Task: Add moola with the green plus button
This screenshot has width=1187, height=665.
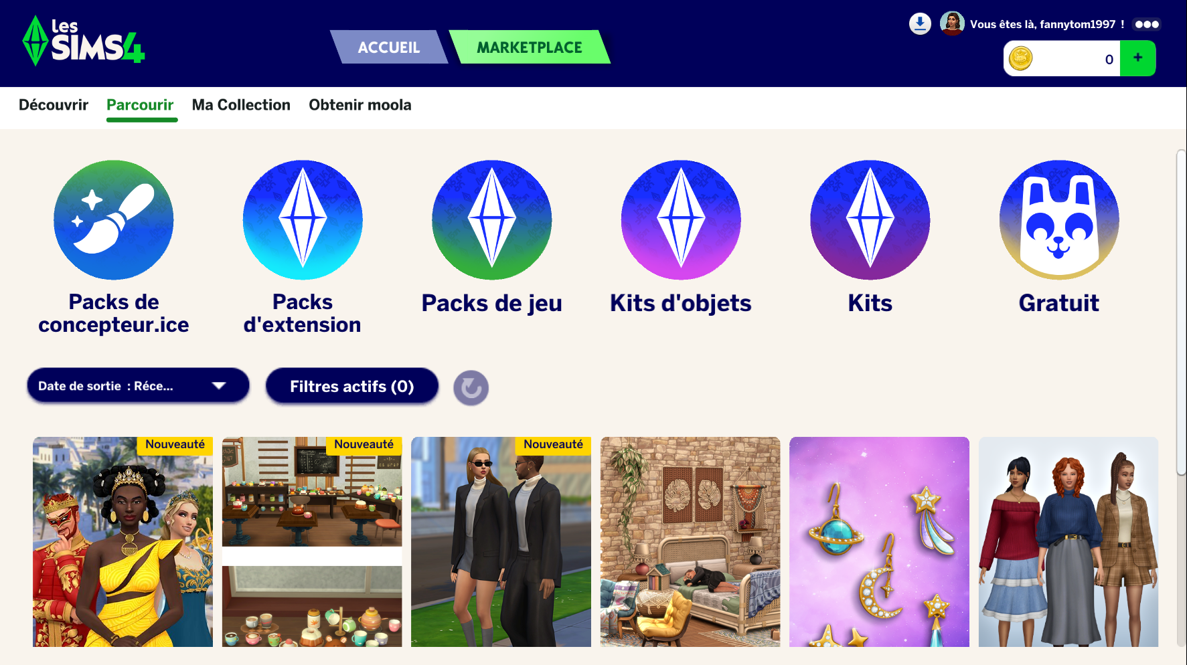Action: click(x=1137, y=58)
